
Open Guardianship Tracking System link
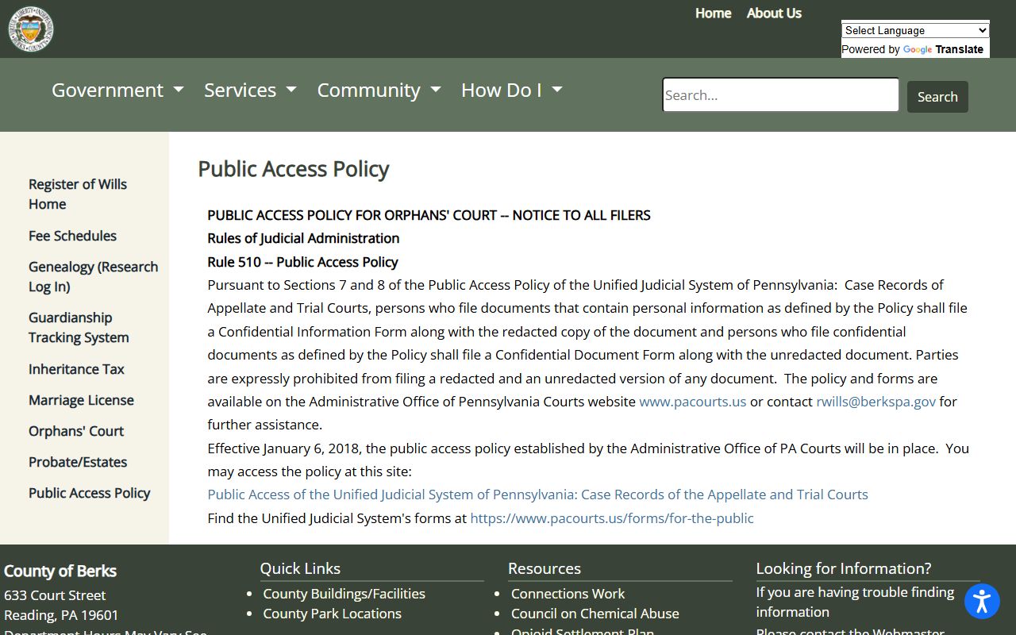[x=79, y=327]
